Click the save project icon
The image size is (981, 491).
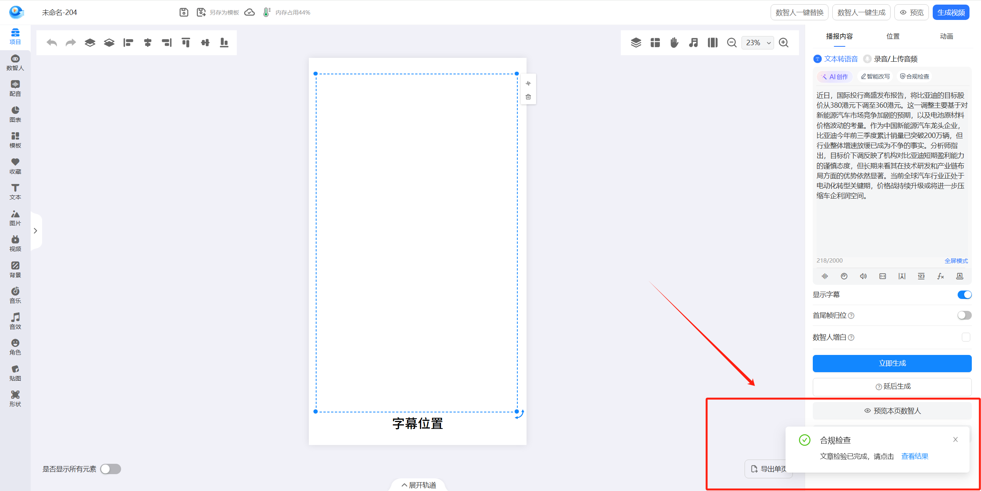point(184,12)
